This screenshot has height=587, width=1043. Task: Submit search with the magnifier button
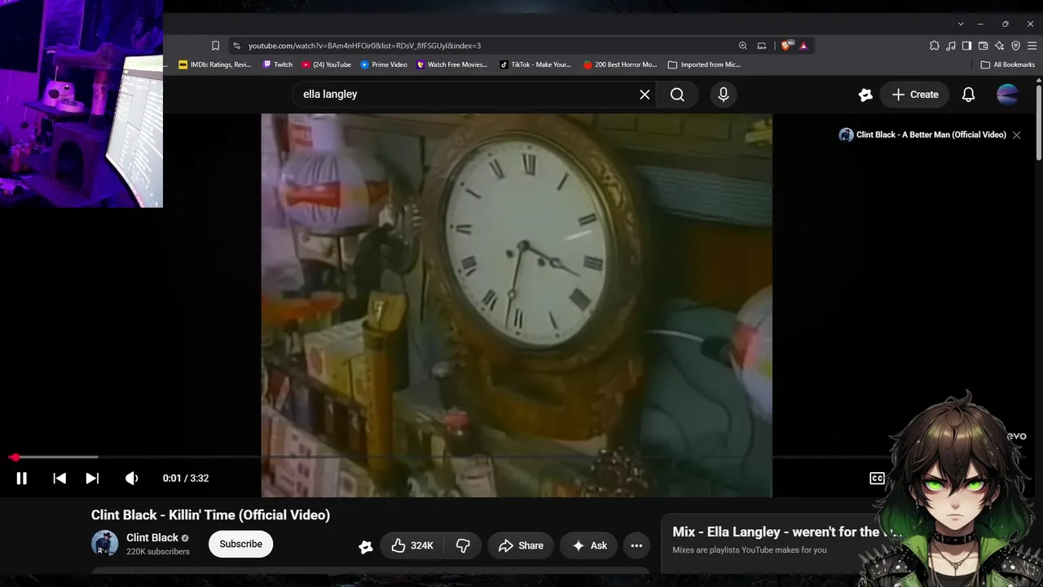677,95
